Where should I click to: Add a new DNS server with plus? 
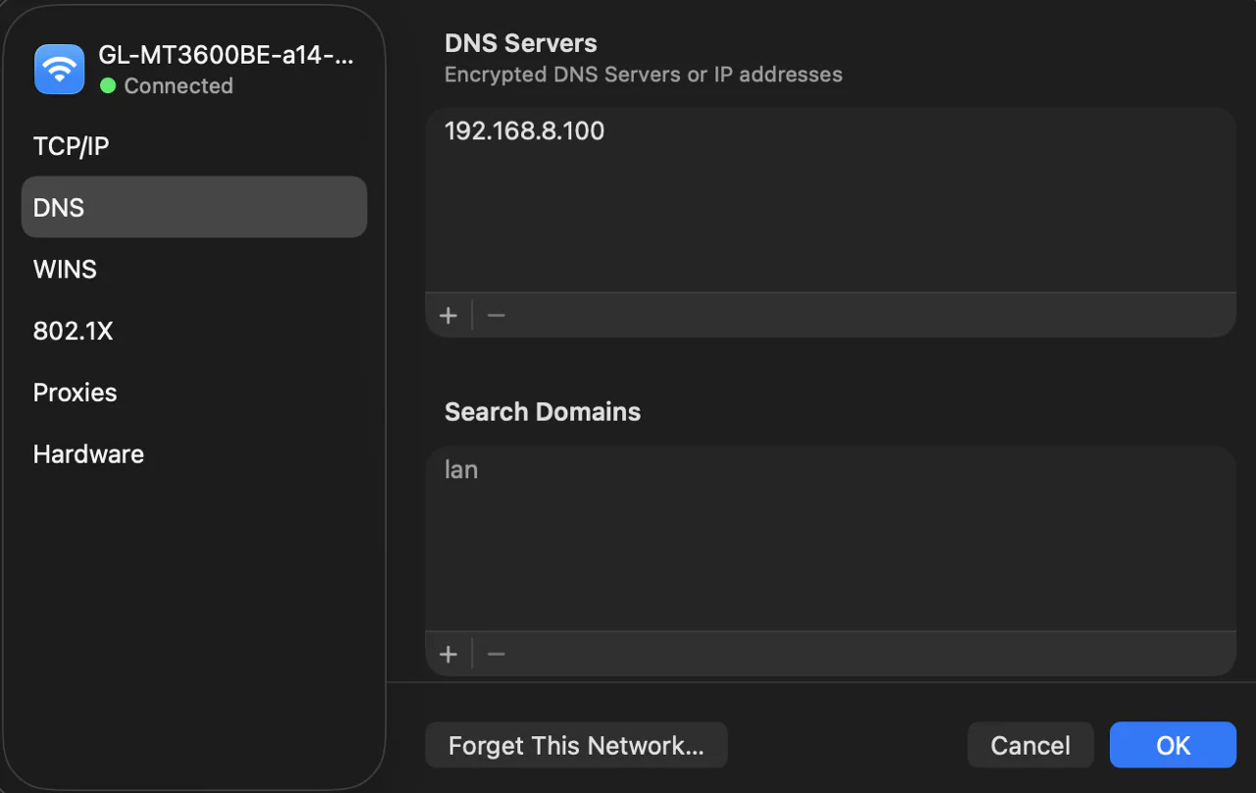click(x=448, y=315)
